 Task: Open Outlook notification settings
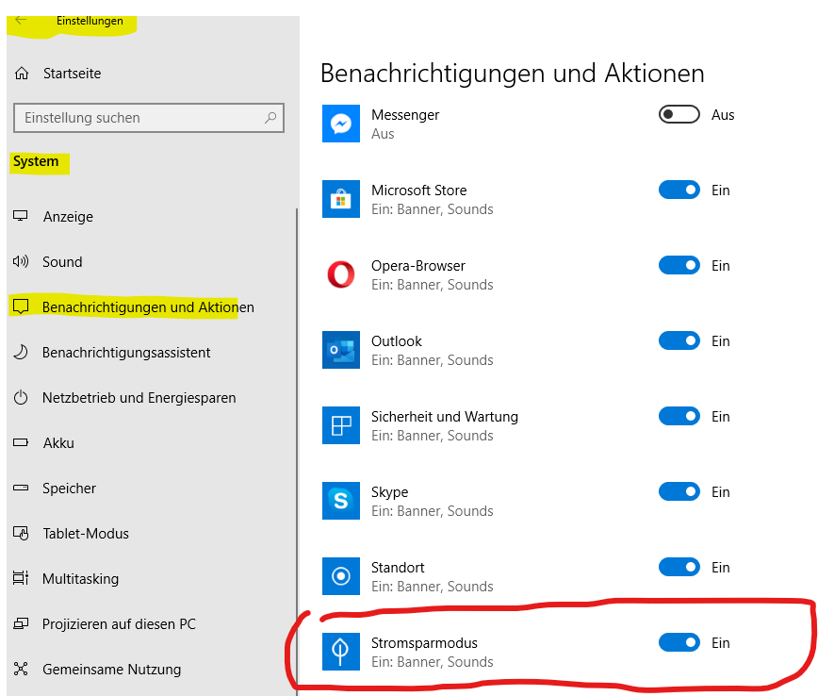(432, 350)
